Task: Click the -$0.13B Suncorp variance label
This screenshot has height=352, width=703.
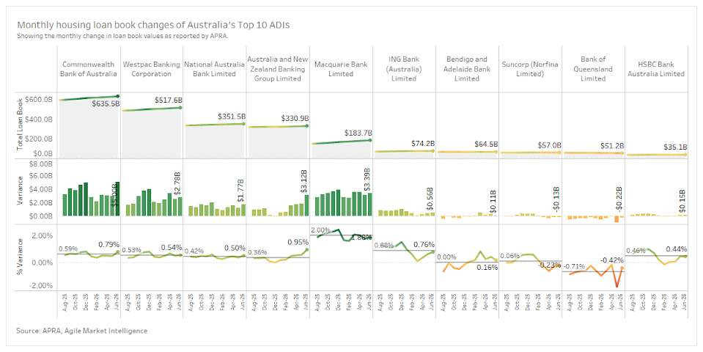Action: (x=556, y=198)
